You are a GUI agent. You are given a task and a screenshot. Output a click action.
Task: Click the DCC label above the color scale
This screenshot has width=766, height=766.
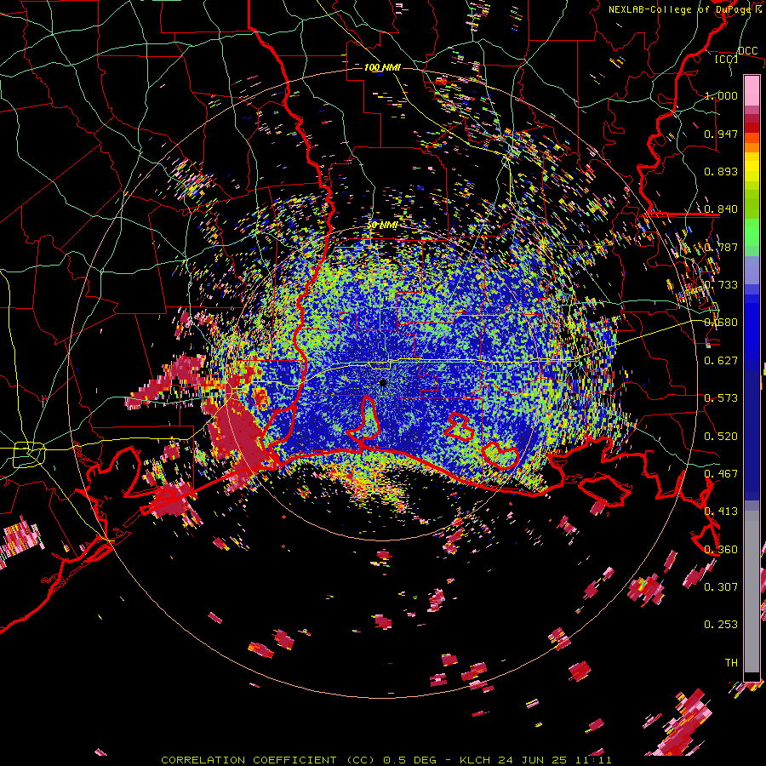(x=747, y=51)
